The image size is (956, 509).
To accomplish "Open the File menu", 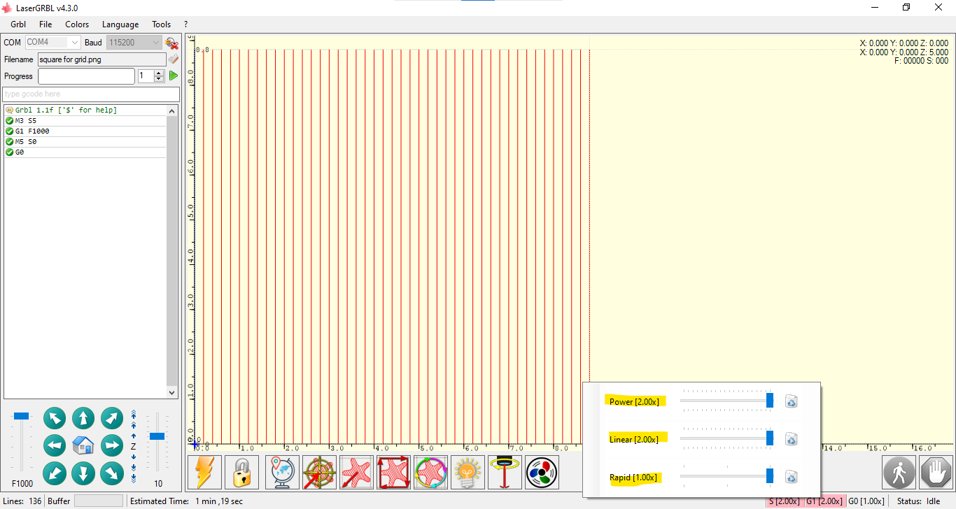I will (x=45, y=24).
